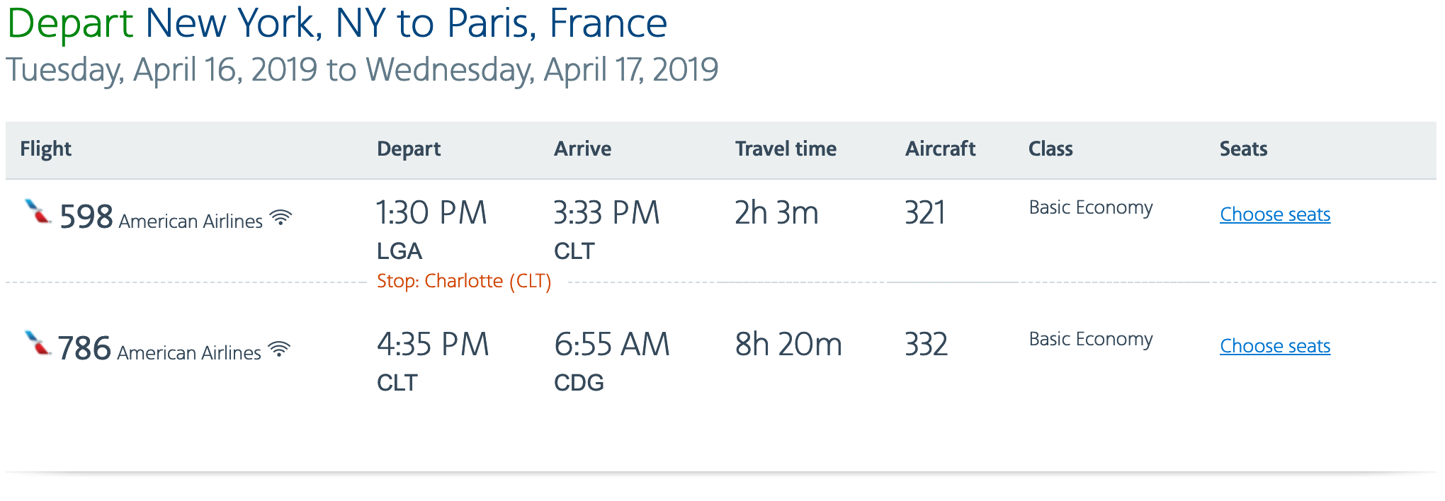Image resolution: width=1445 pixels, height=501 pixels.
Task: Click the Wi-Fi icon for flight 786
Action: 280,349
